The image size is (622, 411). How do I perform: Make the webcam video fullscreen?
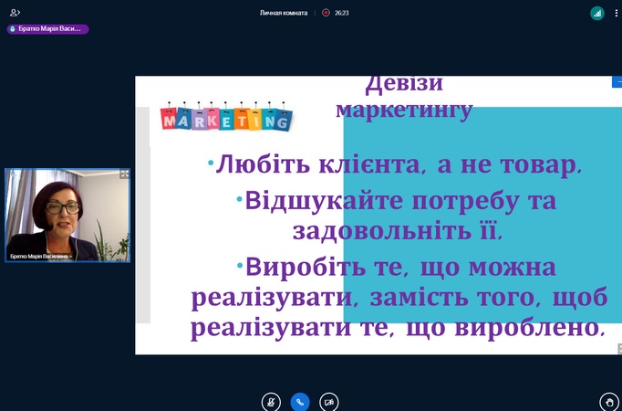124,174
